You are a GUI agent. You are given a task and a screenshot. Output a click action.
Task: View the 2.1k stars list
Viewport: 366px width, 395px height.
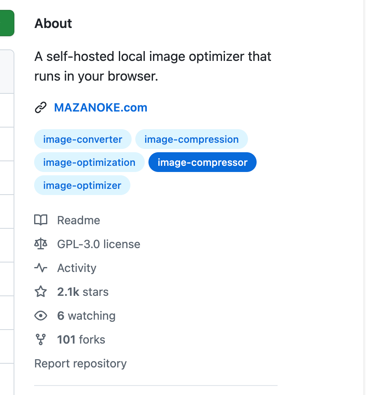click(x=83, y=292)
